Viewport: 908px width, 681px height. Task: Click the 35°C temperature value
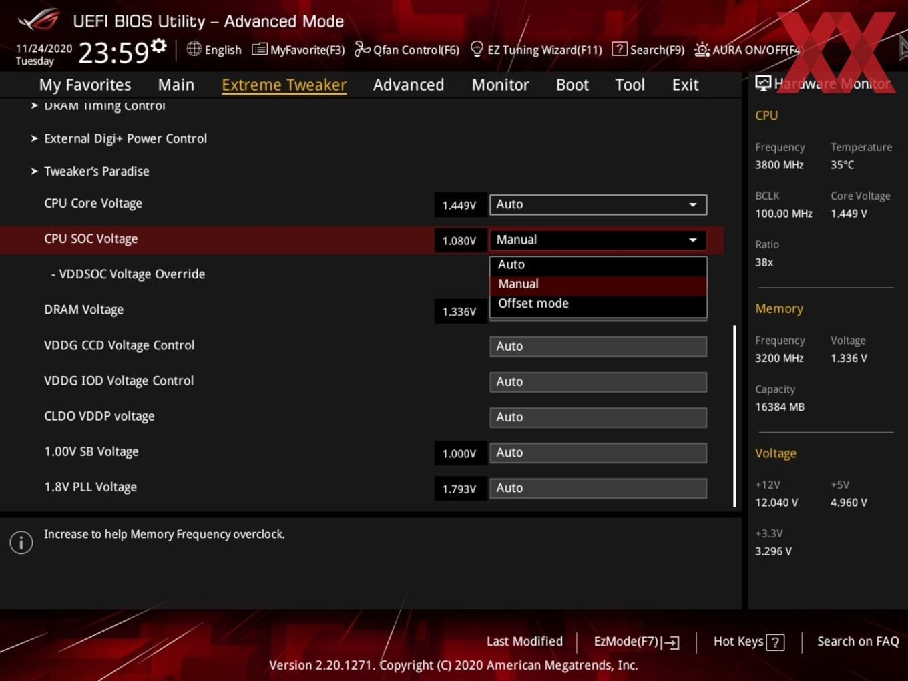point(842,164)
